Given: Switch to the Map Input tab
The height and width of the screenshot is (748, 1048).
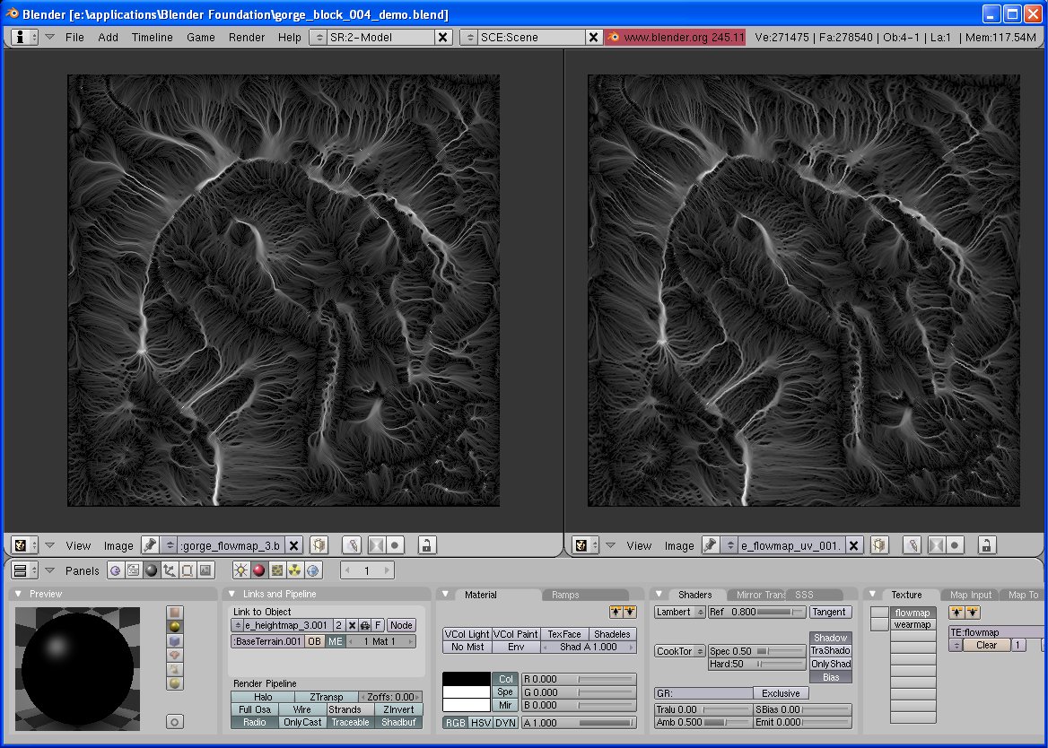Looking at the screenshot, I should click(970, 595).
